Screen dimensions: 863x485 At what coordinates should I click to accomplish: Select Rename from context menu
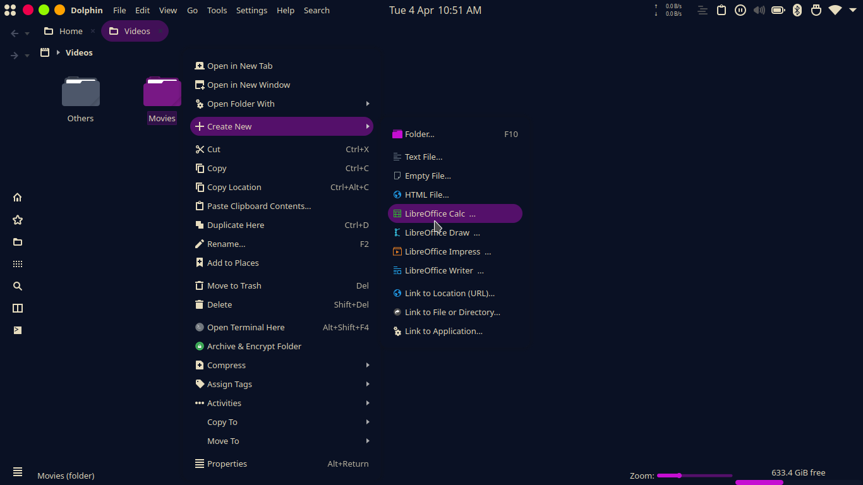click(282, 244)
